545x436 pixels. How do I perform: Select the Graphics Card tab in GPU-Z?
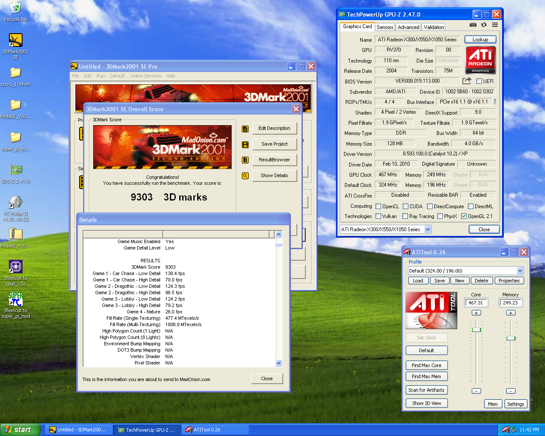click(x=357, y=26)
